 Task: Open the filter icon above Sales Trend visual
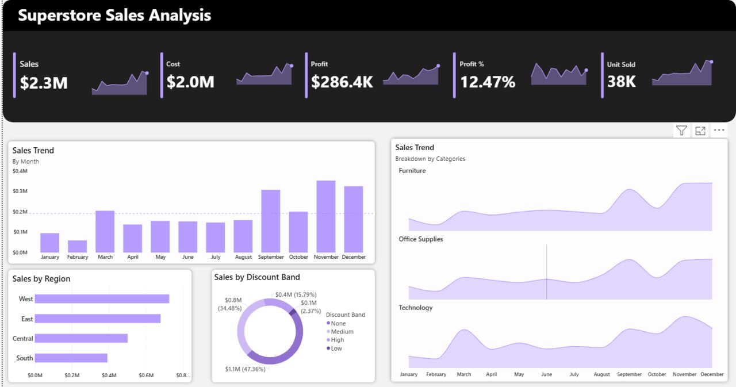[x=681, y=131]
